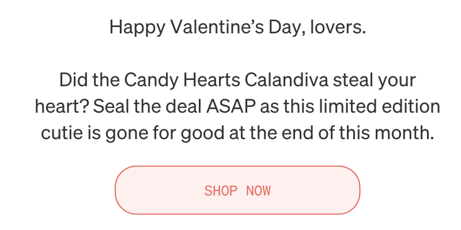Click the words "Candy Hearts"
Viewport: 461px width, 230px height.
(x=182, y=80)
